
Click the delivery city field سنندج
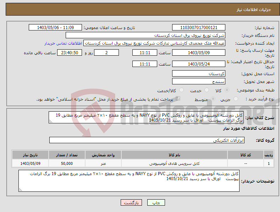(x=199, y=82)
